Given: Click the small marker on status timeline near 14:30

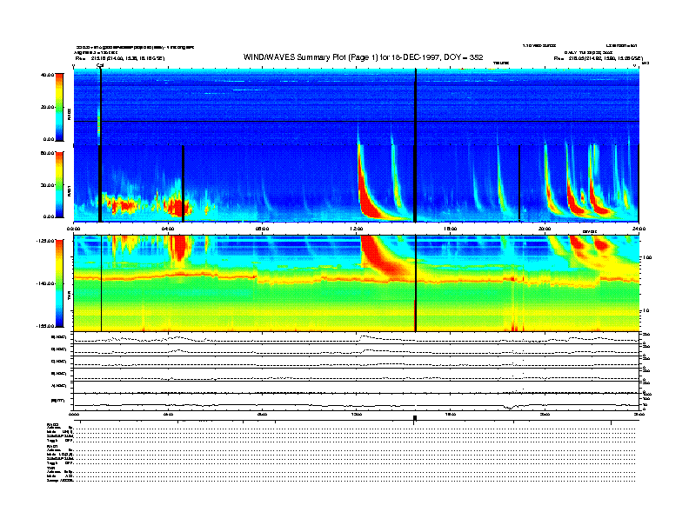Looking at the screenshot, I should point(414,419).
